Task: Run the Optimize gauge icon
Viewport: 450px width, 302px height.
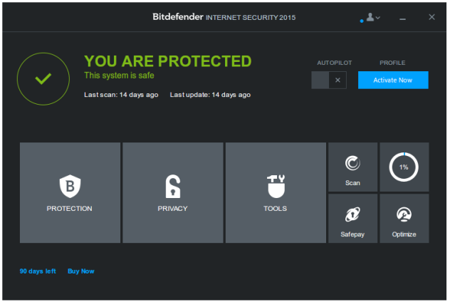Action: coord(404,214)
